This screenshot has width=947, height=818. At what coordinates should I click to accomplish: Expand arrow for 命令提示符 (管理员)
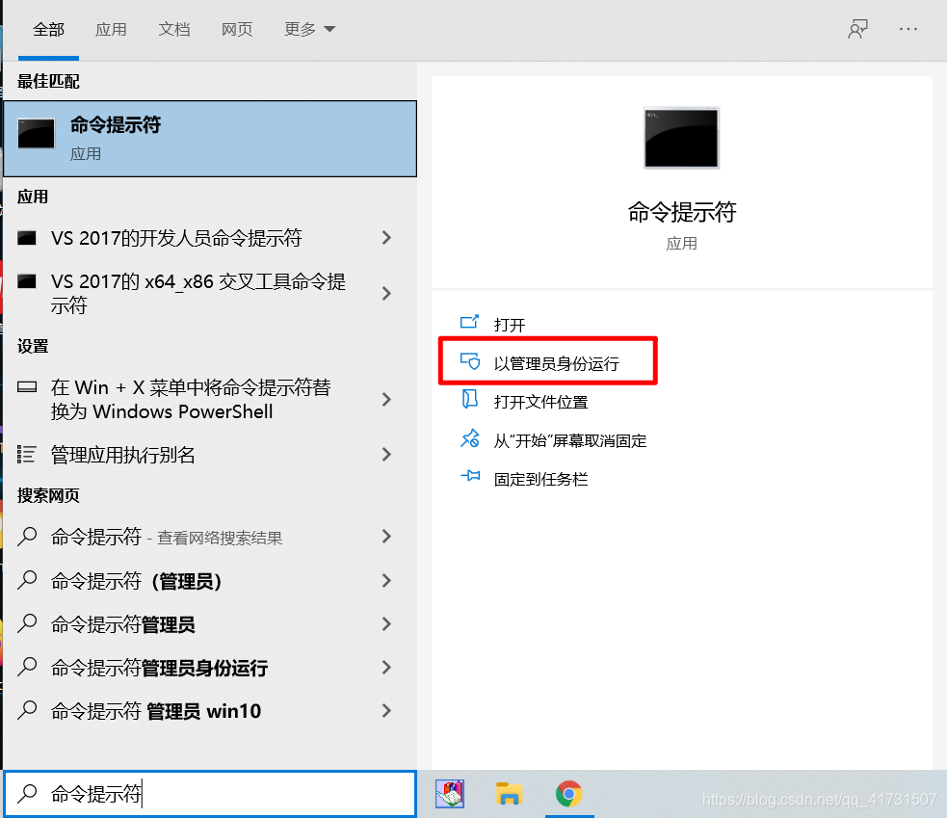[387, 581]
